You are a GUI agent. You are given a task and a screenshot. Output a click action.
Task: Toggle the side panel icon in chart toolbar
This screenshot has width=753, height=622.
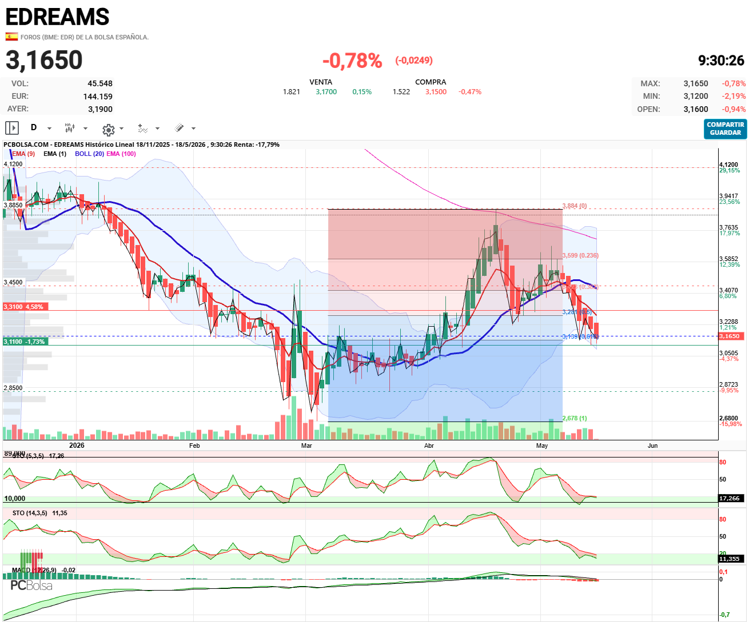coord(12,128)
